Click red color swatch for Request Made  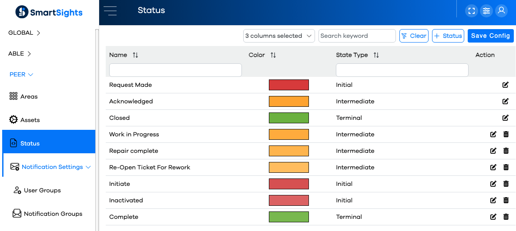tap(289, 85)
